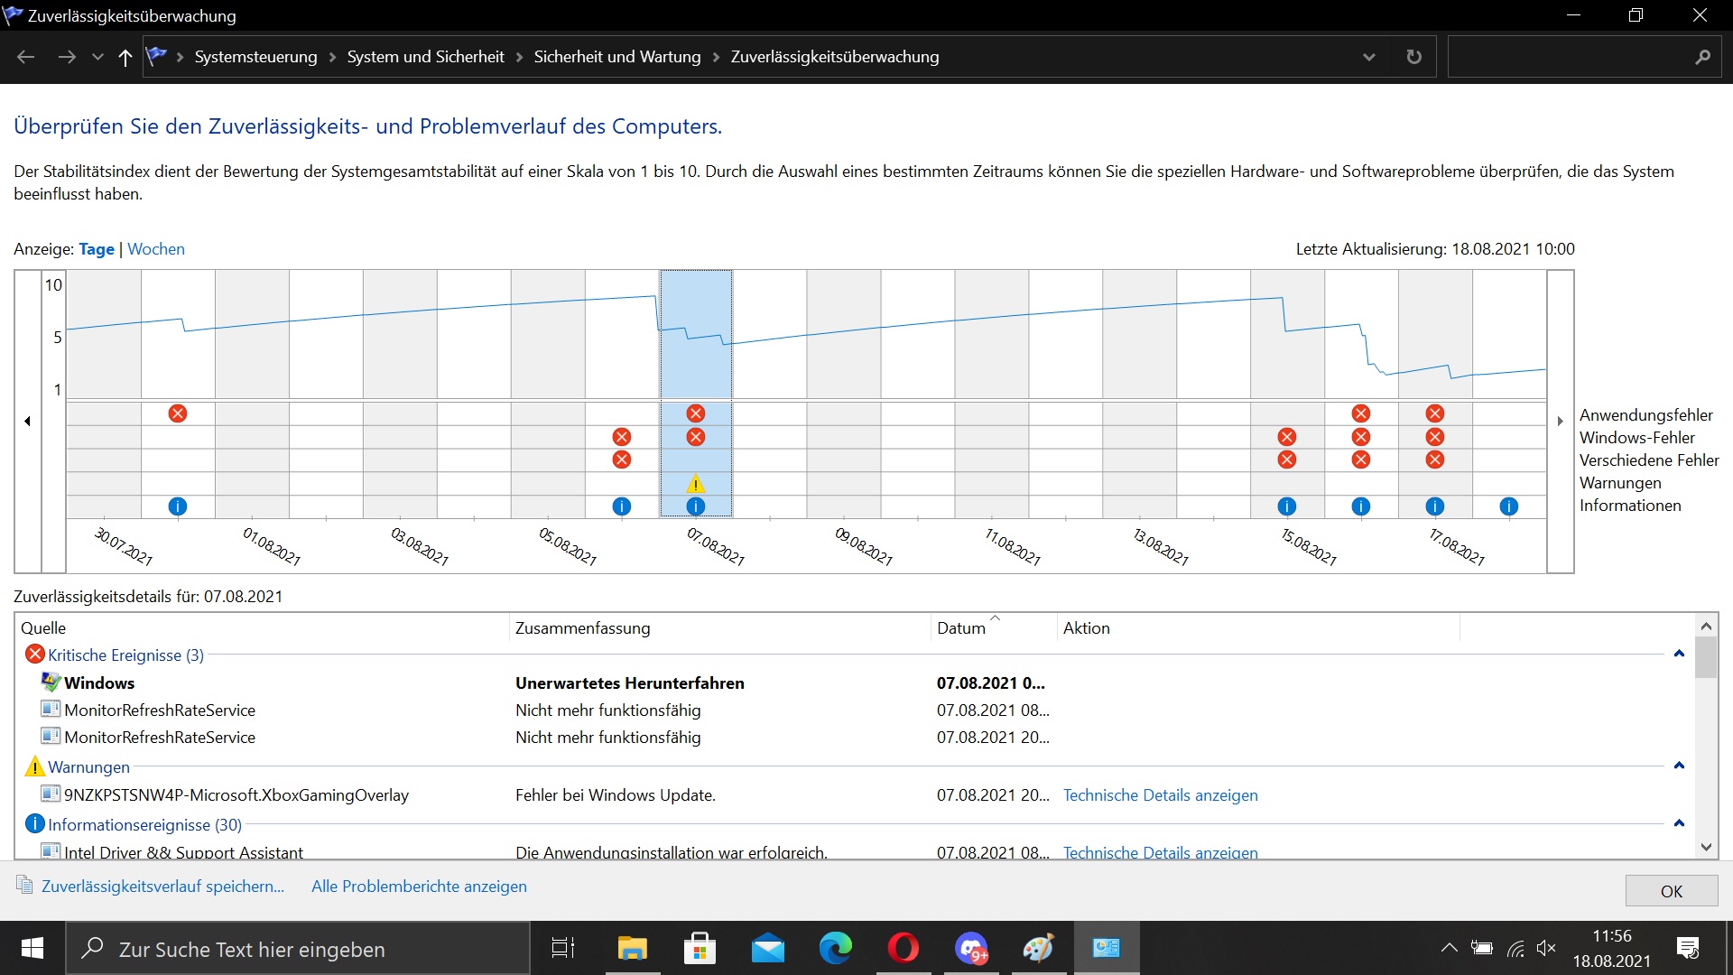Image resolution: width=1733 pixels, height=975 pixels.
Task: Click the OK button
Action: tap(1671, 891)
